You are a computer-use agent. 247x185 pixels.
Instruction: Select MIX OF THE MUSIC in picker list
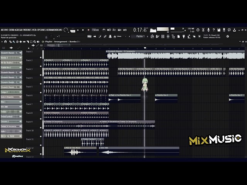click(11, 136)
